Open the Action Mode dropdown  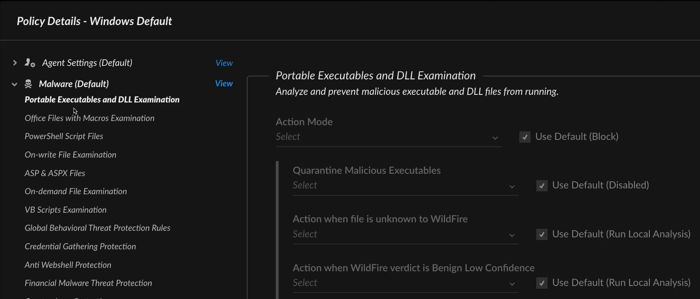coord(388,137)
